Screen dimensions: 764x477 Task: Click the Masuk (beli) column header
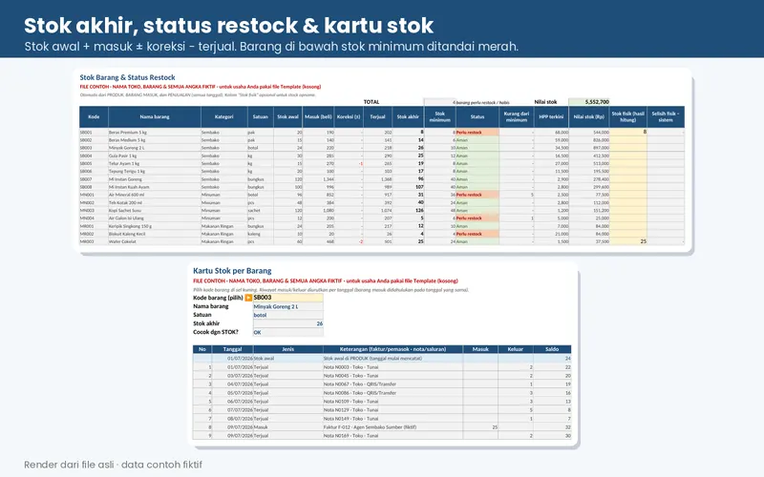click(x=318, y=116)
